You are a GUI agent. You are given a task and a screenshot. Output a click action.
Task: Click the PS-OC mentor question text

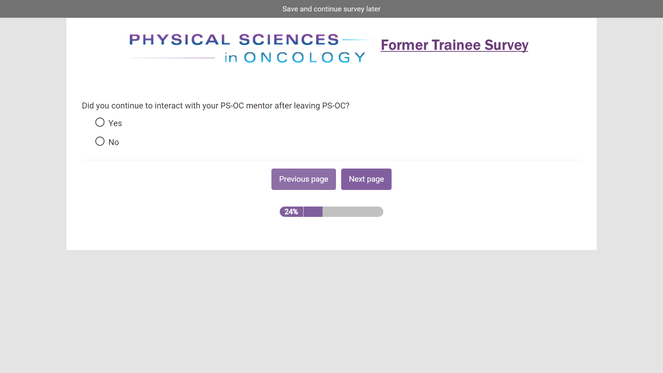point(215,106)
